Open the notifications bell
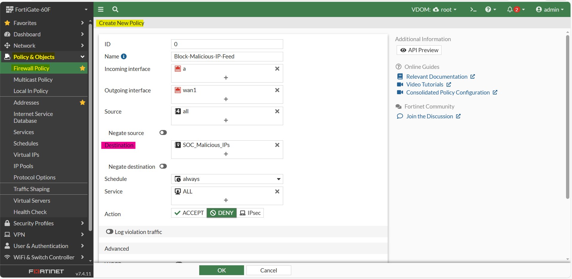Viewport: 572px width, 279px height. (x=516, y=10)
